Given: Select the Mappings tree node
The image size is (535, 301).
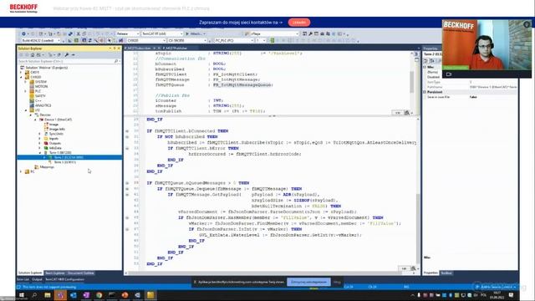Looking at the screenshot, I should pos(47,167).
